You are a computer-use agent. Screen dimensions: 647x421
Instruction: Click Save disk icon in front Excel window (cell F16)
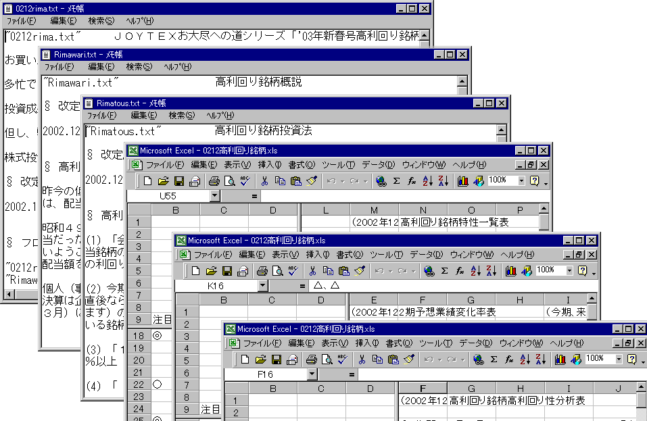(276, 360)
